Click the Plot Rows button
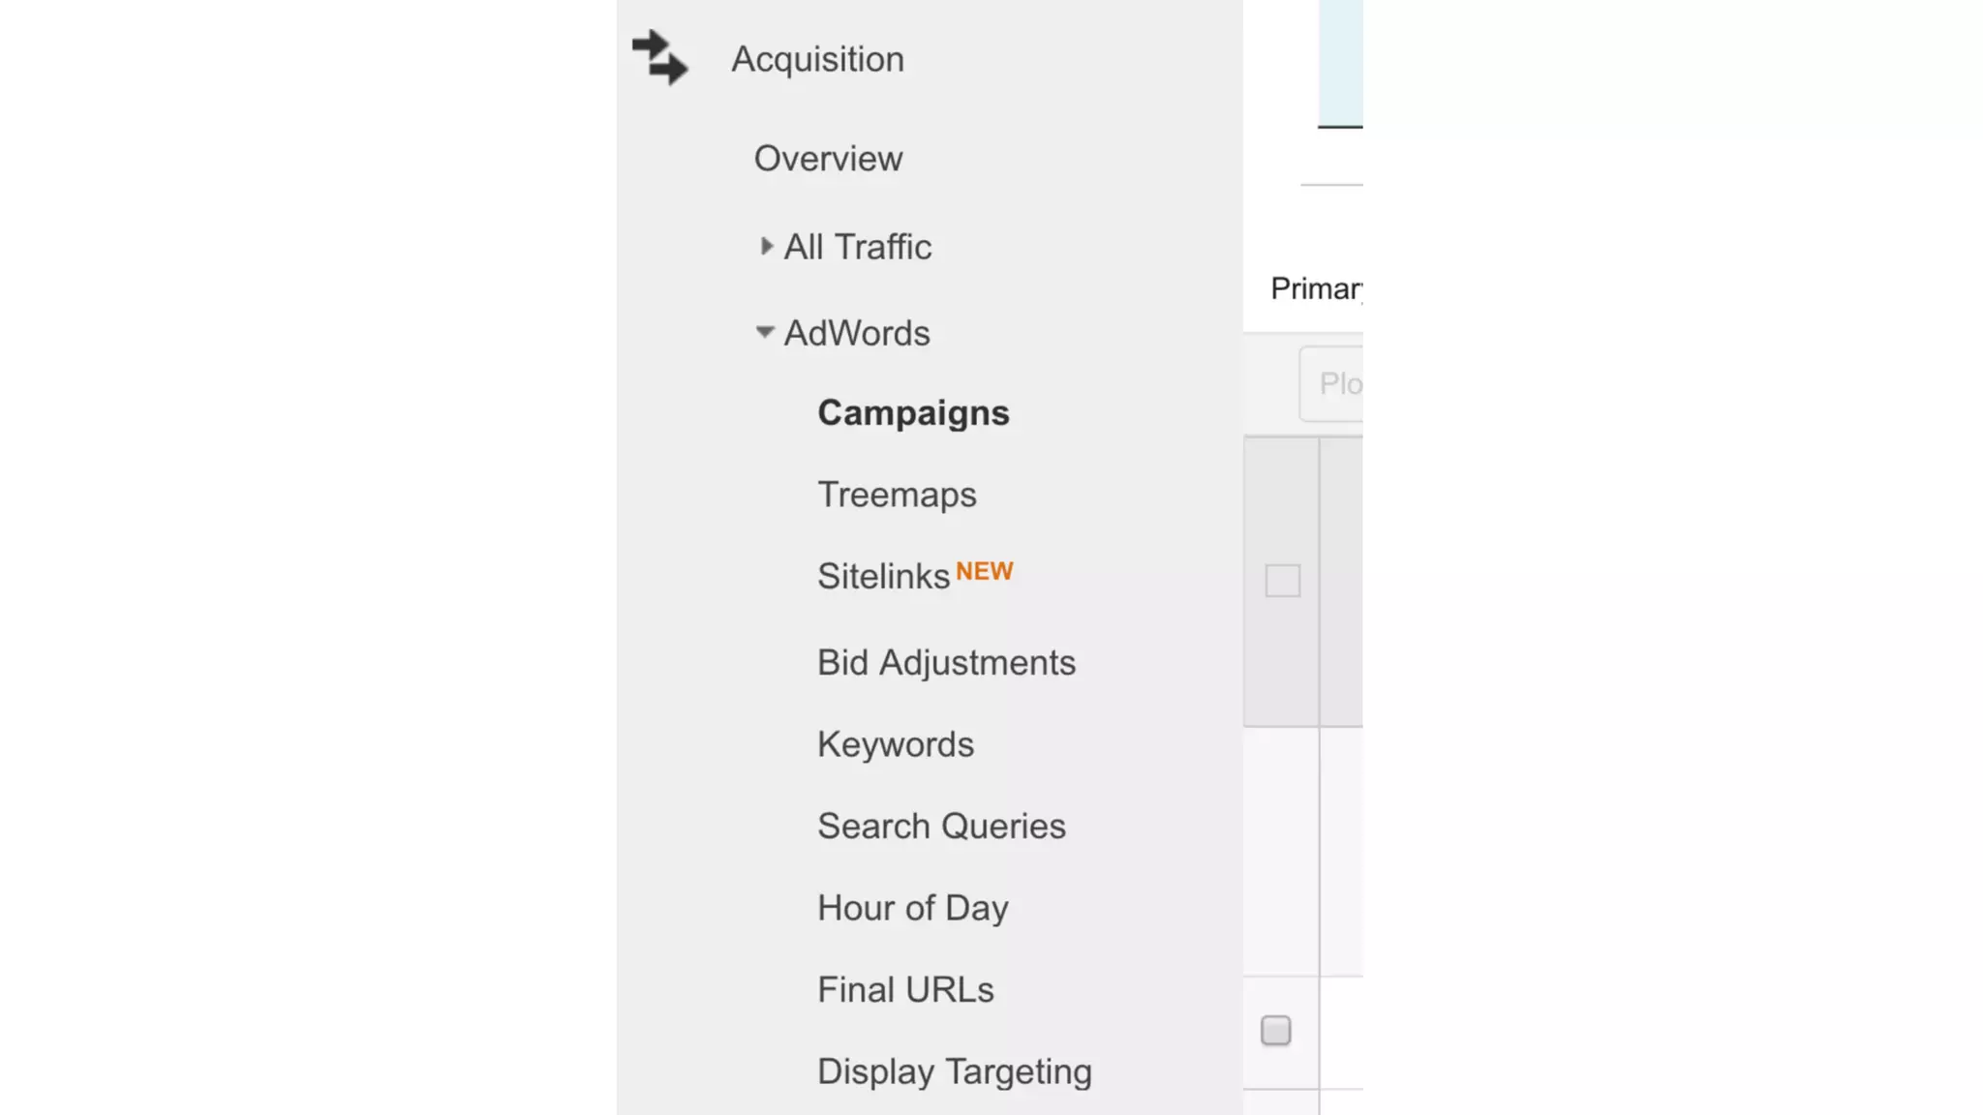The height and width of the screenshot is (1115, 1983). pyautogui.click(x=1336, y=384)
